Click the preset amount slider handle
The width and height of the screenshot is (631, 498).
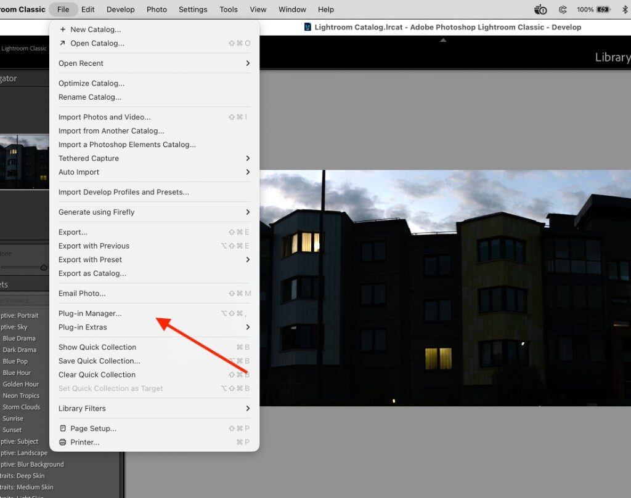click(x=44, y=268)
